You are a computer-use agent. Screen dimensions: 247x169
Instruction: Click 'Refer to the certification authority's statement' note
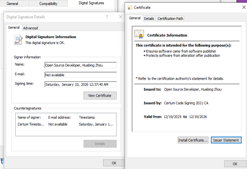[x=180, y=79]
